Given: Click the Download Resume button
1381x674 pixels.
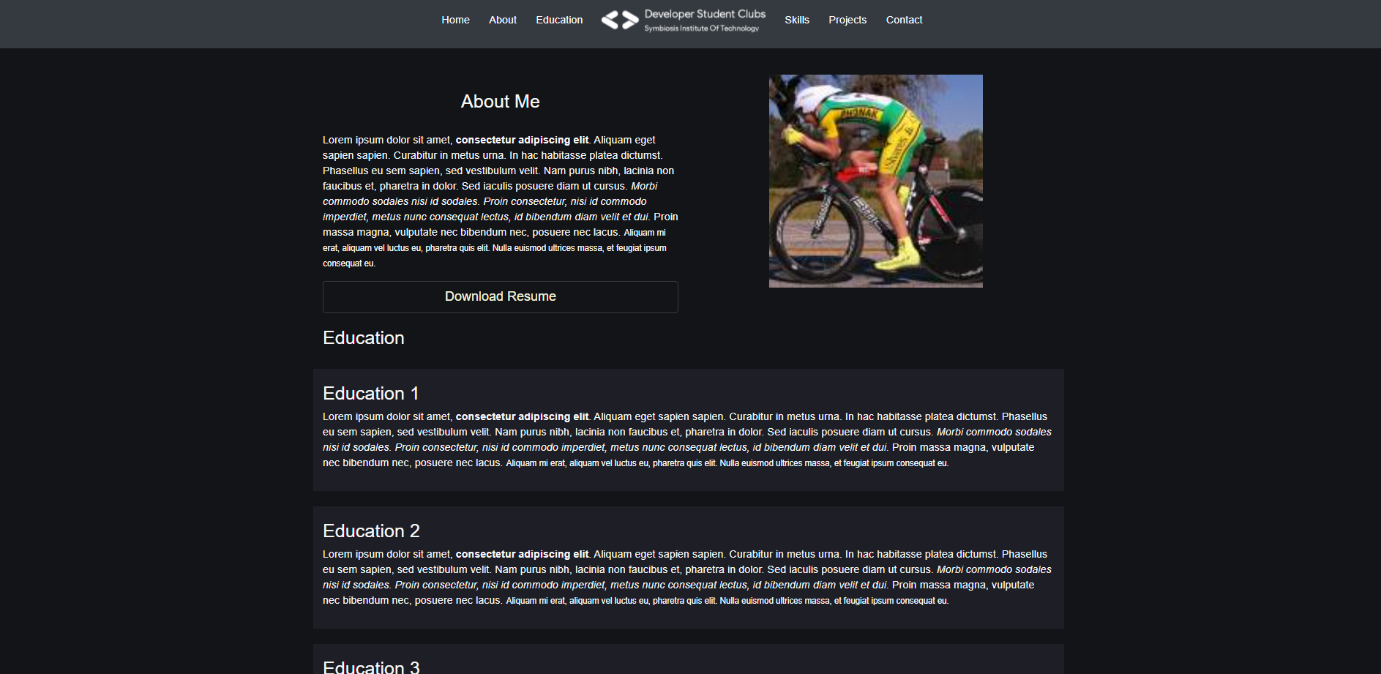Looking at the screenshot, I should point(501,297).
